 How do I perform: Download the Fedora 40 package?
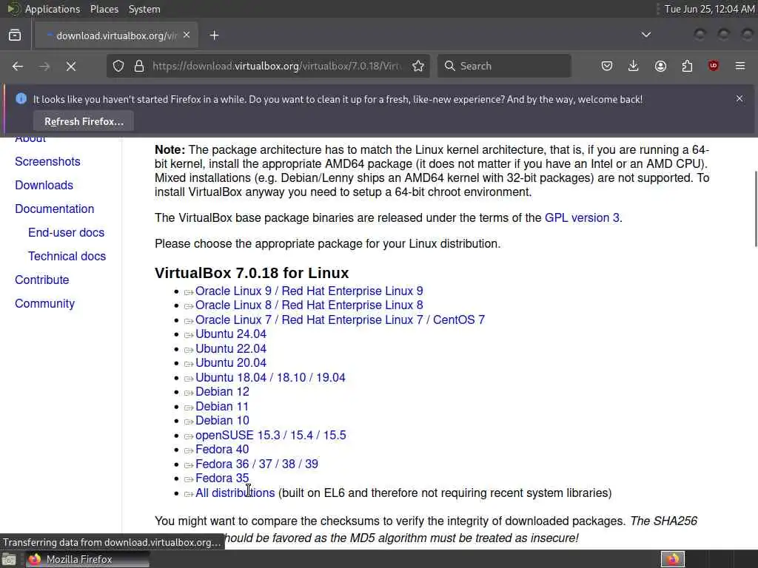pos(222,449)
